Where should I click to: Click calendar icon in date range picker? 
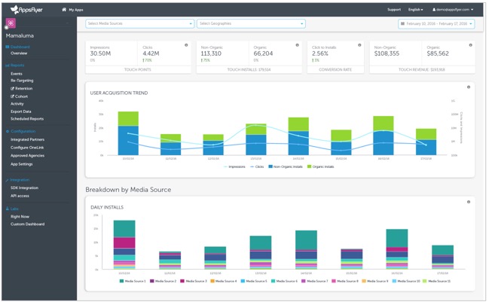click(402, 23)
